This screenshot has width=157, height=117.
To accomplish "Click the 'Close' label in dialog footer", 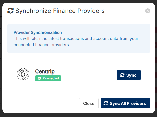I will 89,103.
